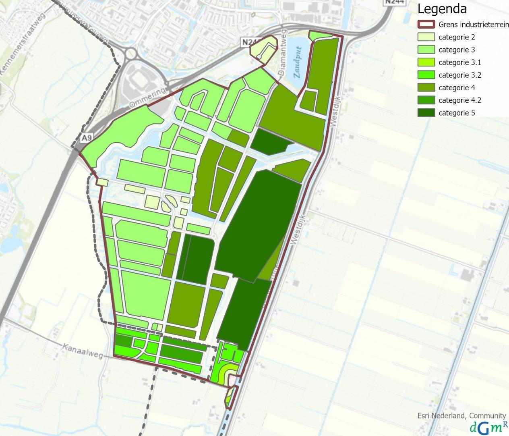Pick the categorie 5 legend swatch
The image size is (509, 436).
[426, 113]
